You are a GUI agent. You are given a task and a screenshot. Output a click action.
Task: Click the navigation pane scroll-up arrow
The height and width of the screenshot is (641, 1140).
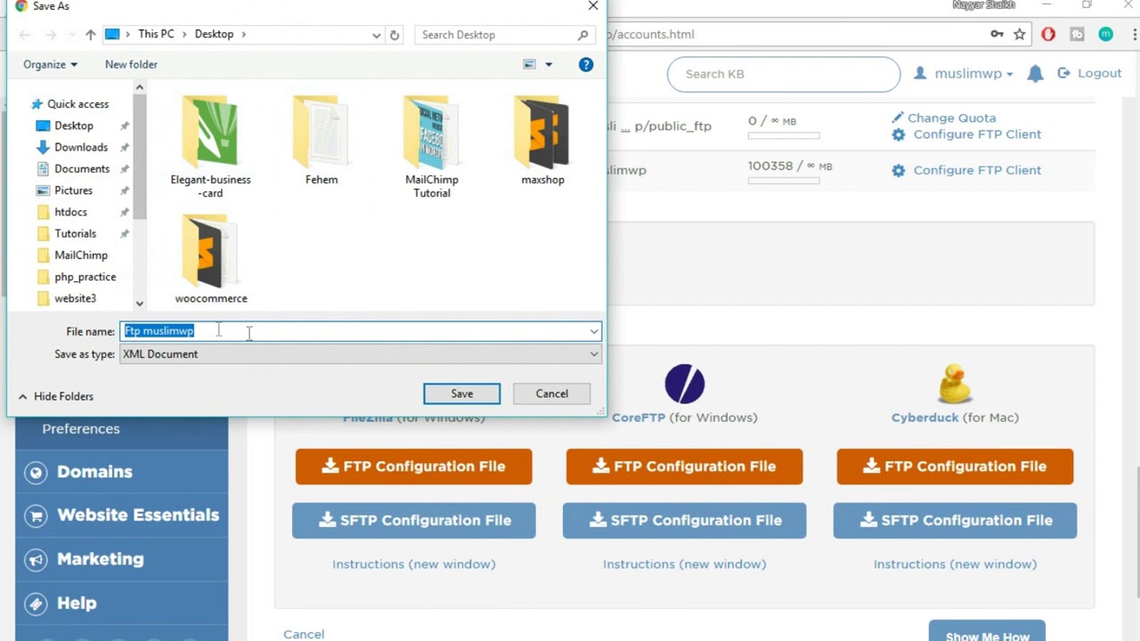tap(140, 87)
